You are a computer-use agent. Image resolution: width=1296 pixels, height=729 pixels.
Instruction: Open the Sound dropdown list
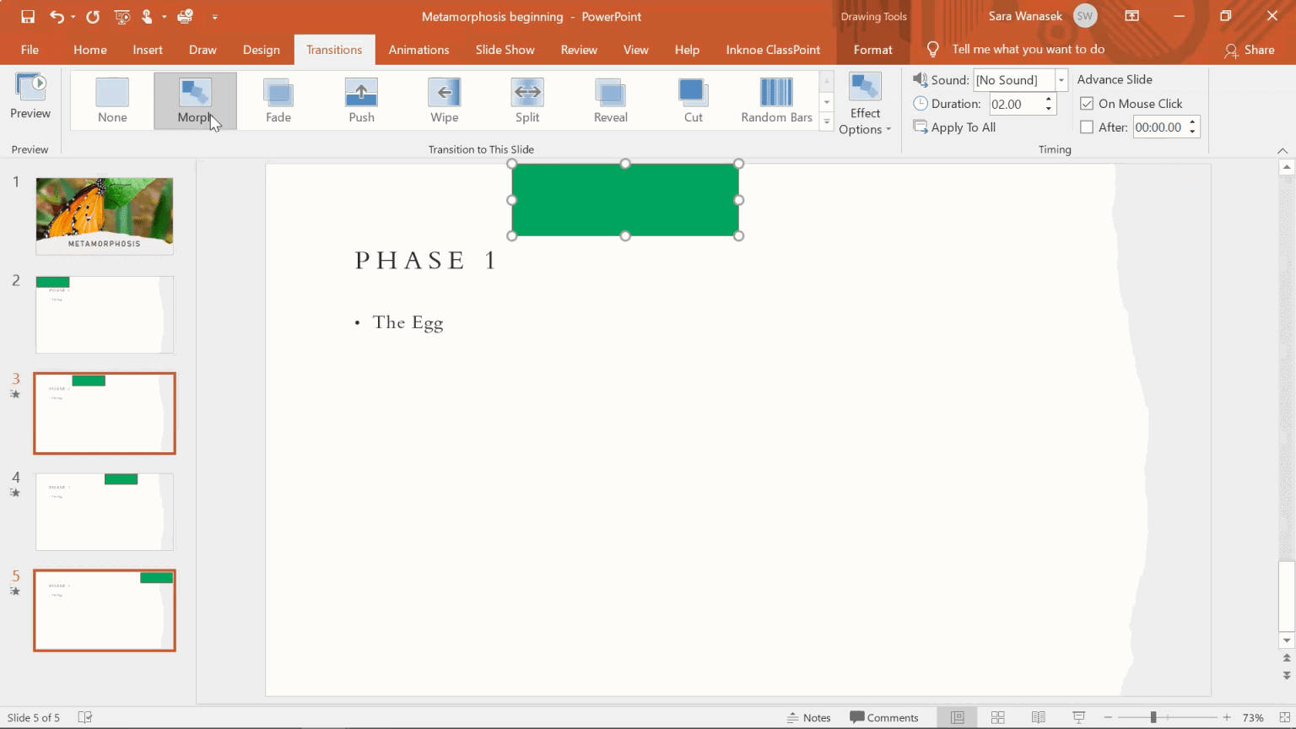point(1061,79)
